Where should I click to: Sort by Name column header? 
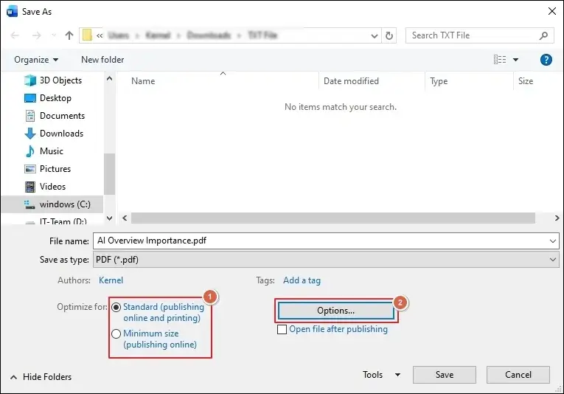click(x=143, y=81)
